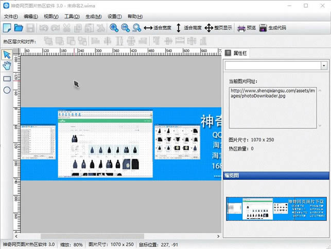Click the center horizontally align icon
331x249 pixels.
tap(108, 41)
